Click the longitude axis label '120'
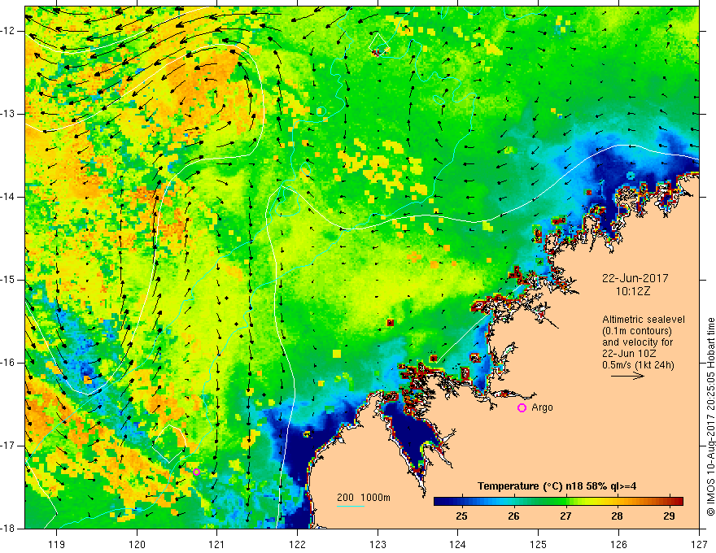 (x=137, y=544)
